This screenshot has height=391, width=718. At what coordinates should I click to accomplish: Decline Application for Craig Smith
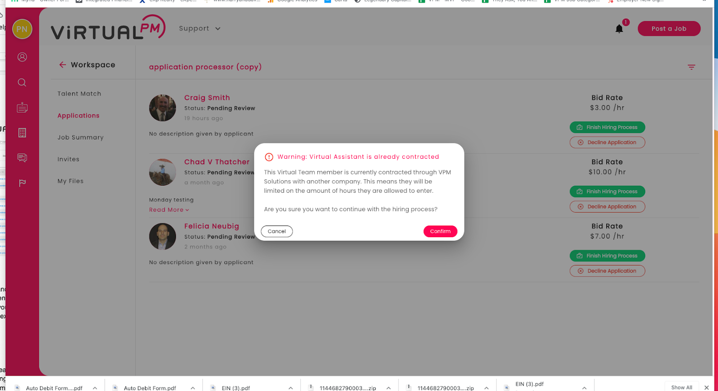[607, 143]
